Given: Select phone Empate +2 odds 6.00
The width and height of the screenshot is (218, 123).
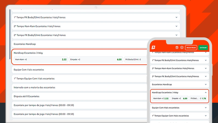Looking at the screenshot, I should (180, 98).
